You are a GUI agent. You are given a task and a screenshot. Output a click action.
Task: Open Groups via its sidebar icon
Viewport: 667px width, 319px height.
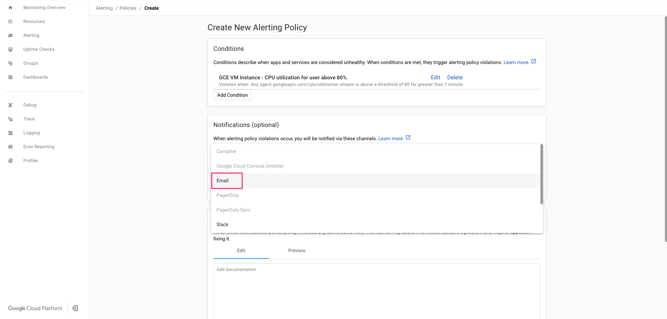(x=10, y=63)
